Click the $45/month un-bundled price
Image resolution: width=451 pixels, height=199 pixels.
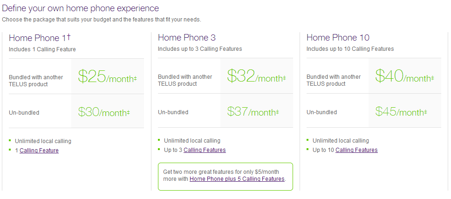click(401, 111)
